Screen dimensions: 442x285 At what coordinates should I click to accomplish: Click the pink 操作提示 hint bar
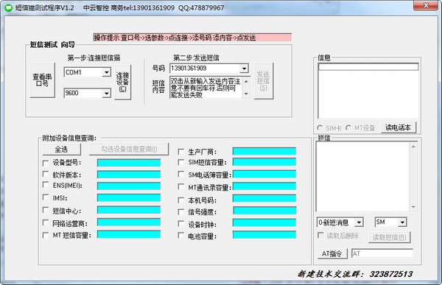pyautogui.click(x=192, y=38)
